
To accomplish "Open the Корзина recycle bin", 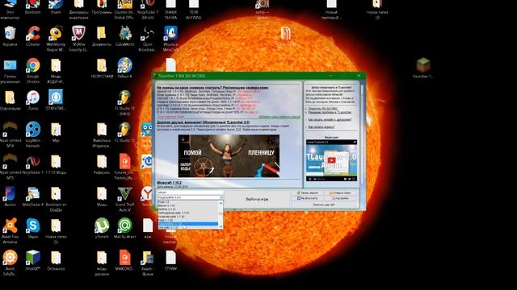I will pyautogui.click(x=10, y=36).
